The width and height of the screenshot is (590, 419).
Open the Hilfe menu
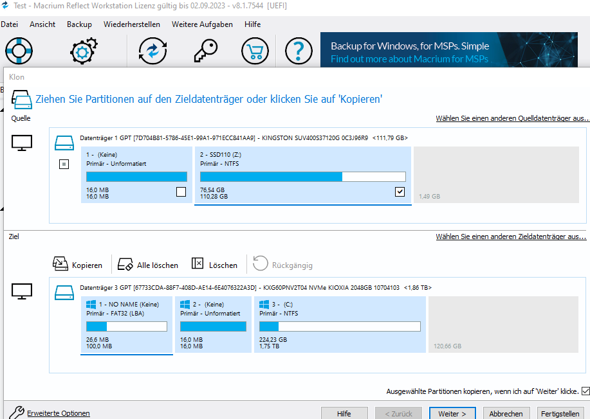coord(252,24)
